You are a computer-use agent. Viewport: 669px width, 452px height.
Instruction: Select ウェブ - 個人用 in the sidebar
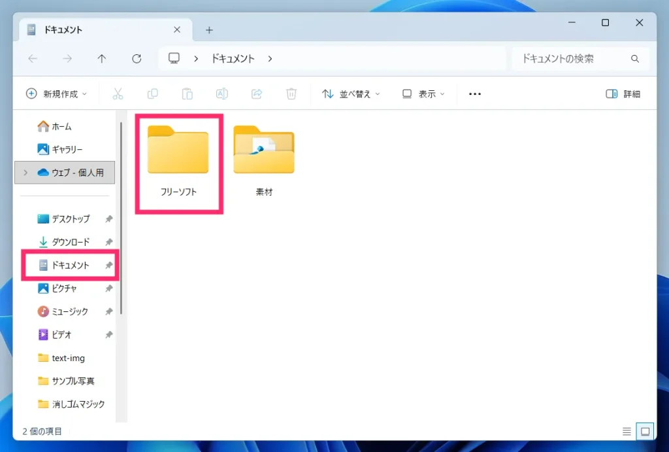pyautogui.click(x=65, y=173)
